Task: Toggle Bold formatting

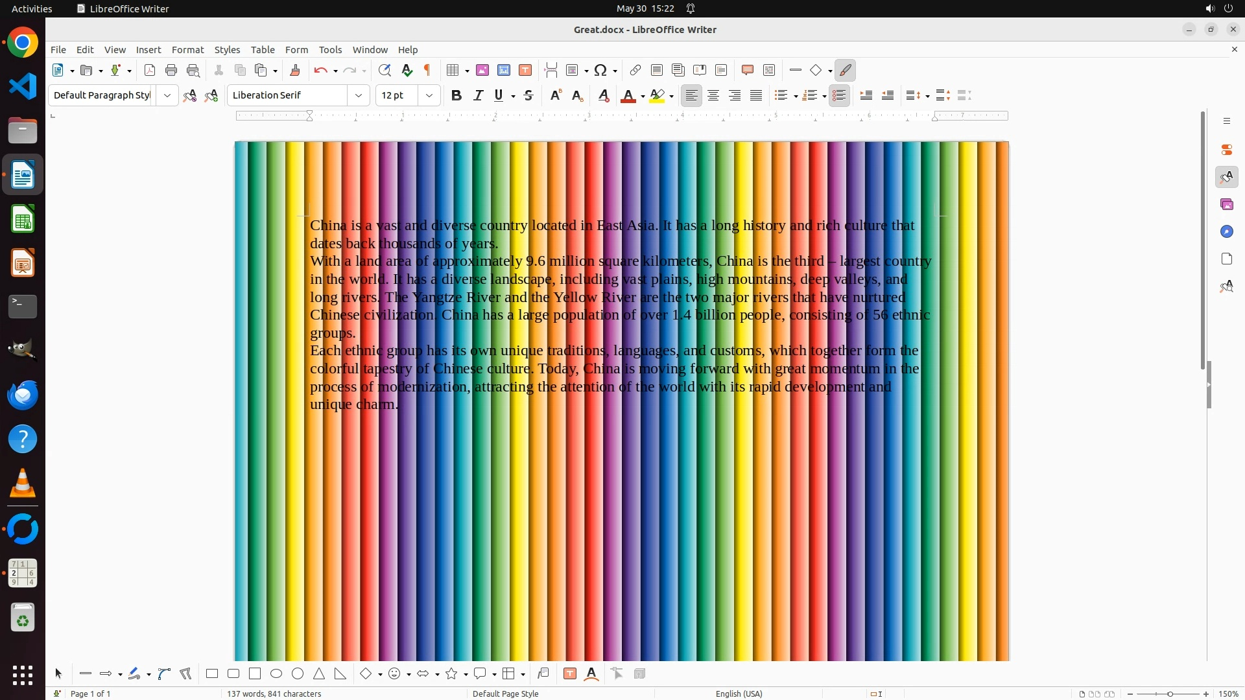Action: [456, 95]
